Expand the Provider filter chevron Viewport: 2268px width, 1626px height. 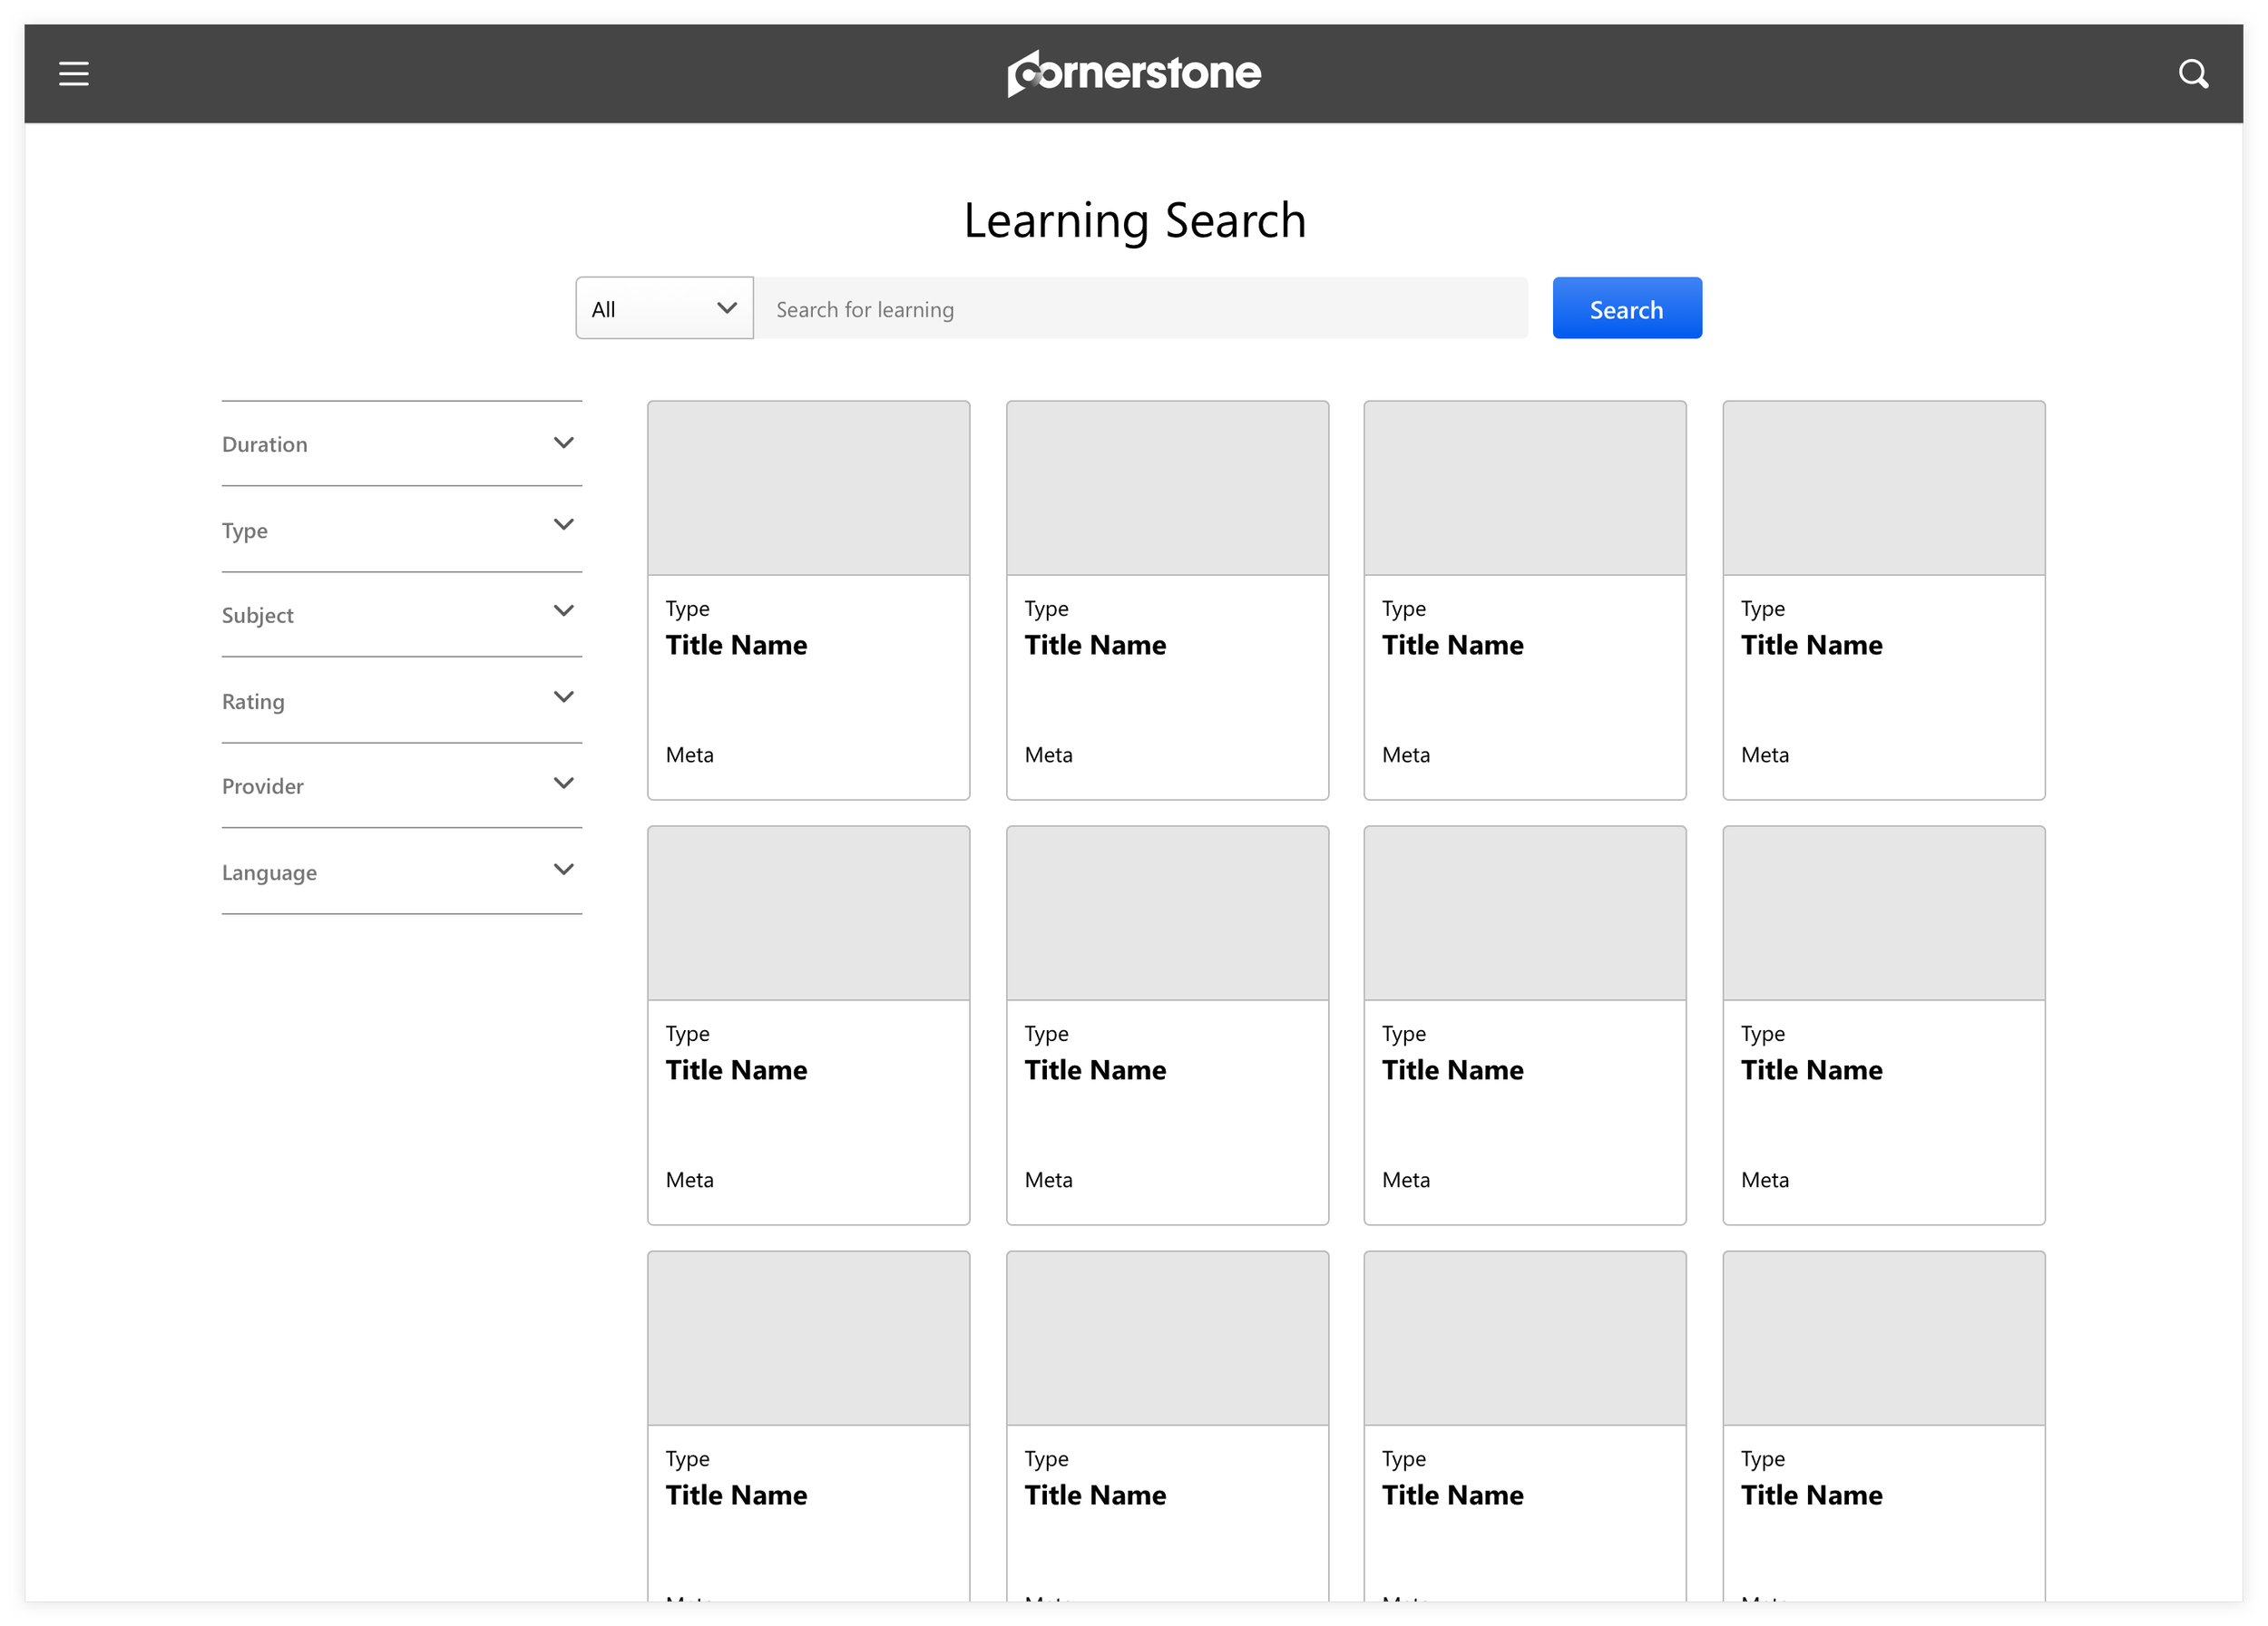pos(564,783)
